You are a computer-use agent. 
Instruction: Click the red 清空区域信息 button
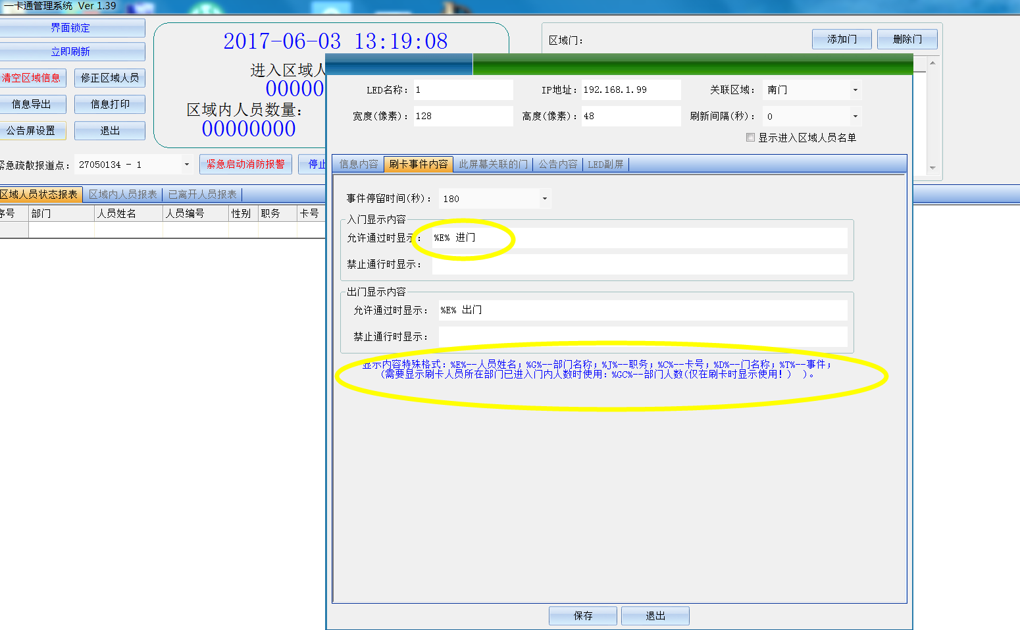click(32, 78)
